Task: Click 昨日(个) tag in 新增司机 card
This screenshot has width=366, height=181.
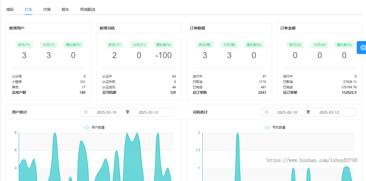Action: point(114,45)
